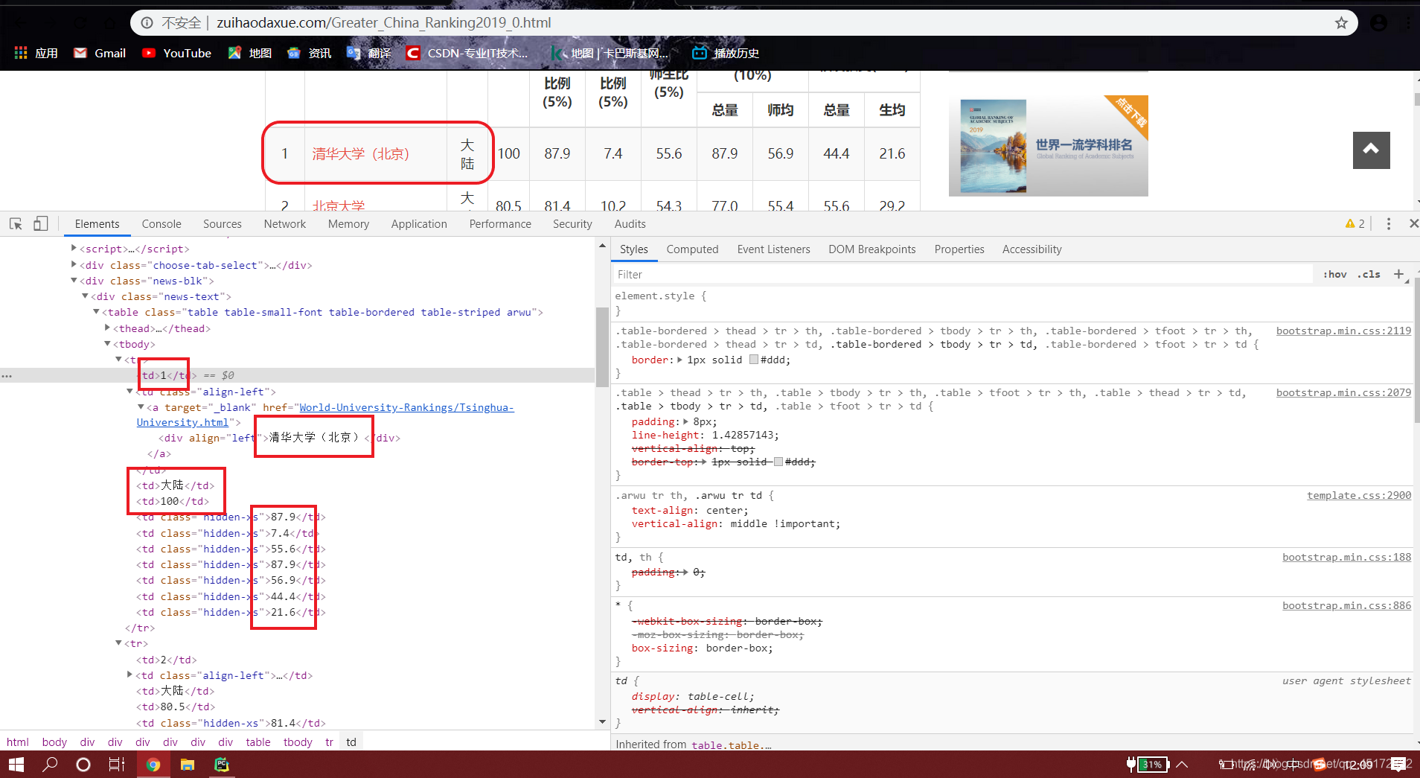The width and height of the screenshot is (1420, 778).
Task: Open the YouTube bookmark
Action: [x=177, y=53]
